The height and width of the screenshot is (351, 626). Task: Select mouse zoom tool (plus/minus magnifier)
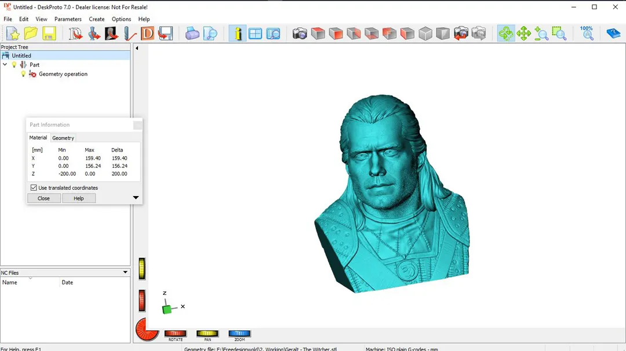[x=541, y=34]
